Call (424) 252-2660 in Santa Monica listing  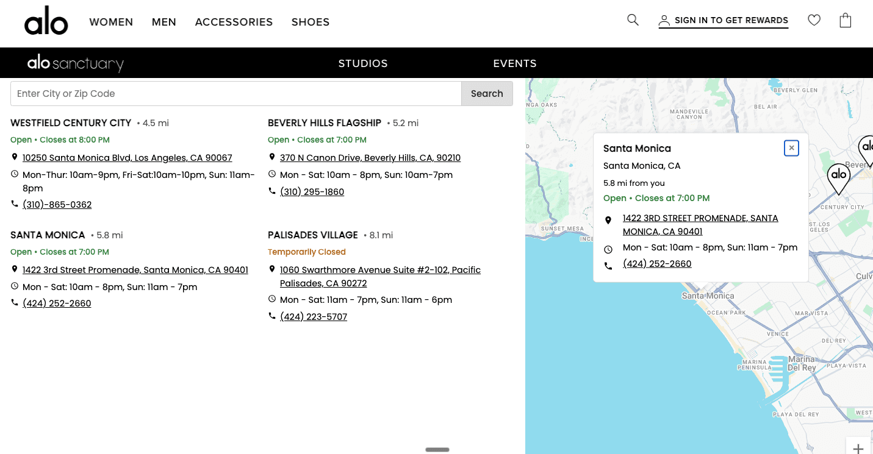[x=57, y=303]
